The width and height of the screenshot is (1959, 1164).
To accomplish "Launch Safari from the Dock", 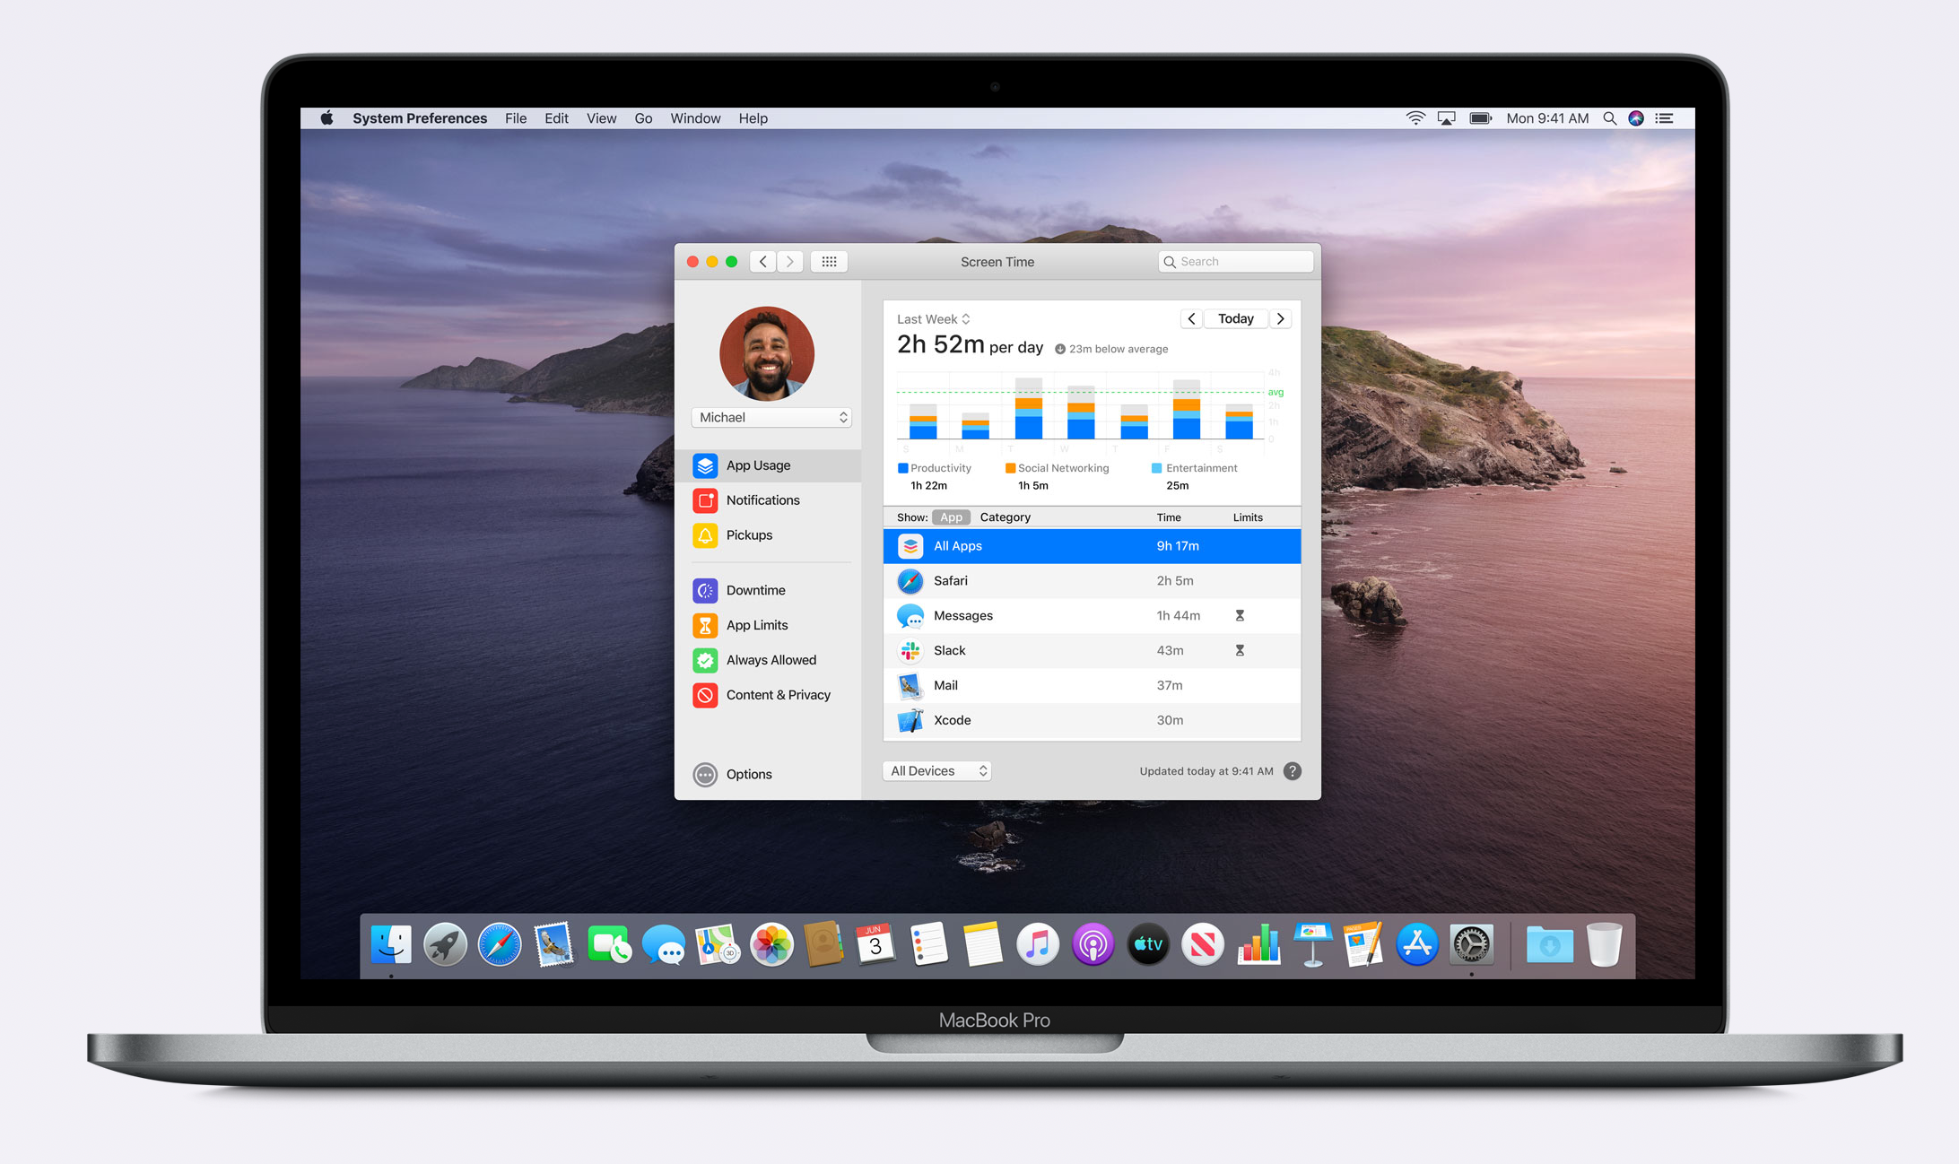I will pyautogui.click(x=500, y=944).
